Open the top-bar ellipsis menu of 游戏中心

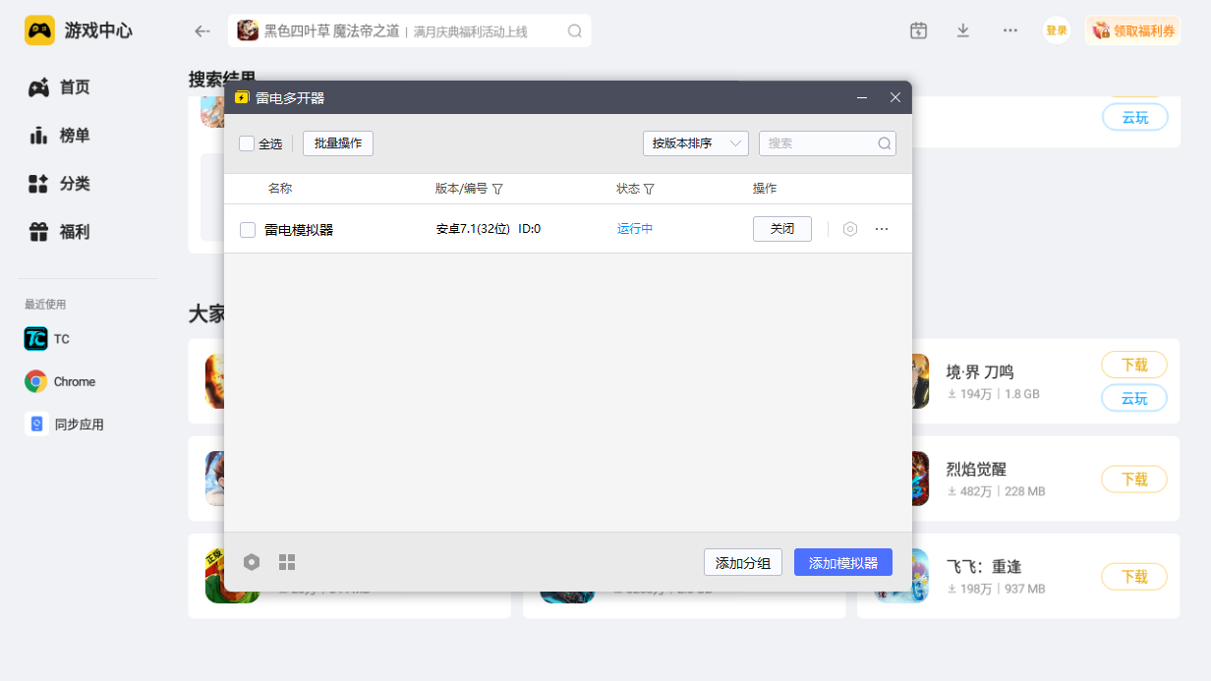click(x=1009, y=30)
